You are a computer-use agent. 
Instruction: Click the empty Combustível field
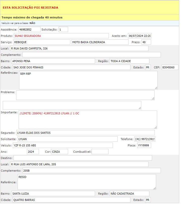[x=100, y=152]
